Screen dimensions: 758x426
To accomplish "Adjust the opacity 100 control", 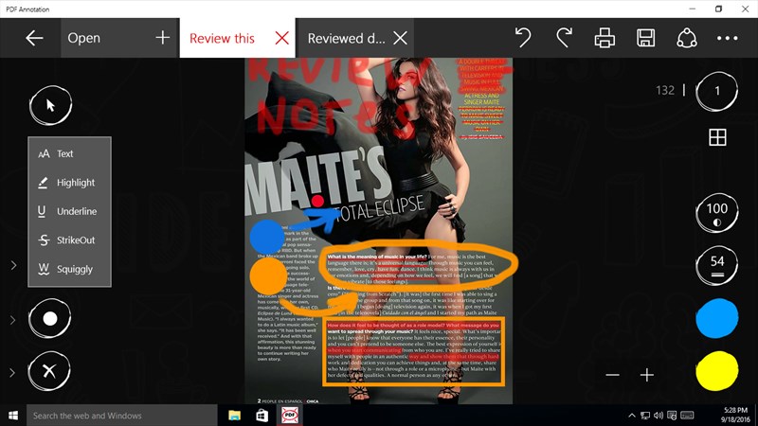I will (717, 213).
